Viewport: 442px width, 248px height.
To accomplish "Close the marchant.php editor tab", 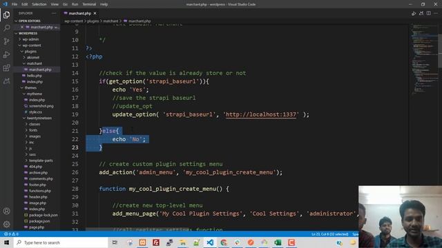I will coord(95,13).
